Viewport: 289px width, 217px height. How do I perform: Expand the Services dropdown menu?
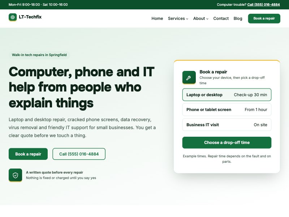178,18
